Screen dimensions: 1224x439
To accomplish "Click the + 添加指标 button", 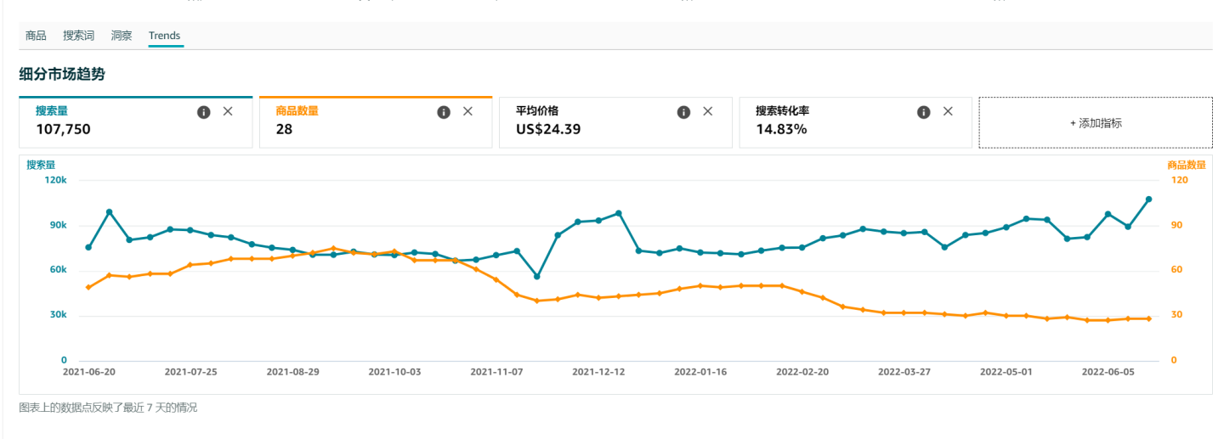I will 1096,123.
